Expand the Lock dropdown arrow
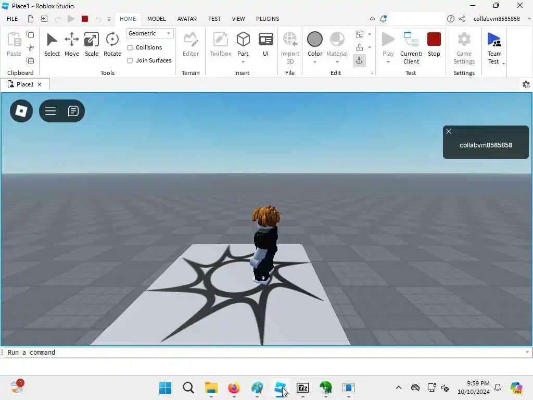Screen dimensions: 533x400 pos(370,47)
